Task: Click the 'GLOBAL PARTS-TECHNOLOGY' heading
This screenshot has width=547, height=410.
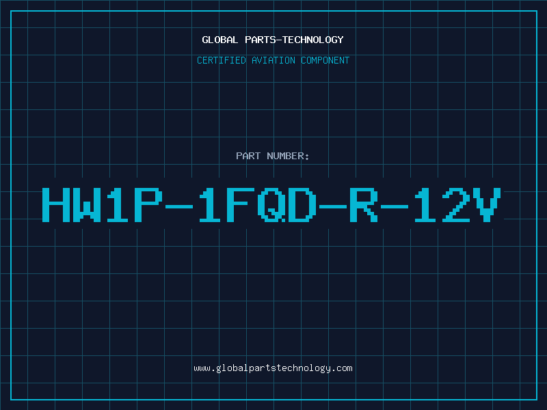Action: pyautogui.click(x=273, y=40)
